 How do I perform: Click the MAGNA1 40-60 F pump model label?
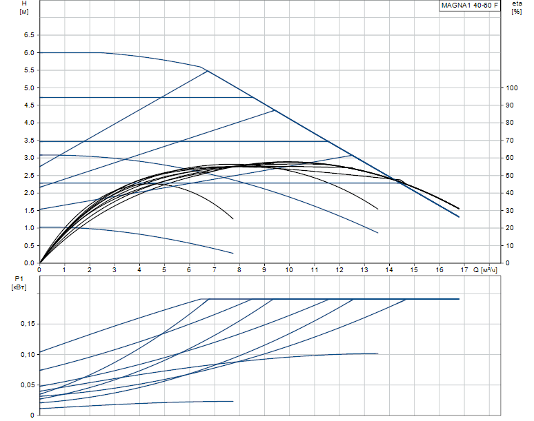pyautogui.click(x=470, y=6)
